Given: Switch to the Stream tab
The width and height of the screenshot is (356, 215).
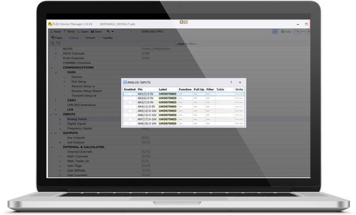Looking at the screenshot, I should coord(90,38).
